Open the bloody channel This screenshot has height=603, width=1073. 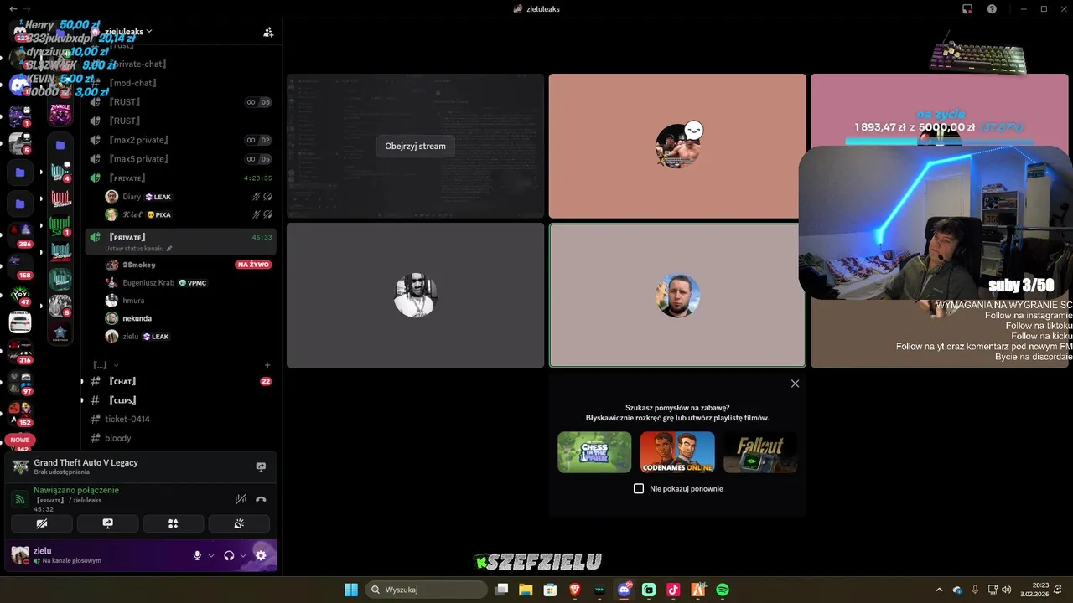182,438
